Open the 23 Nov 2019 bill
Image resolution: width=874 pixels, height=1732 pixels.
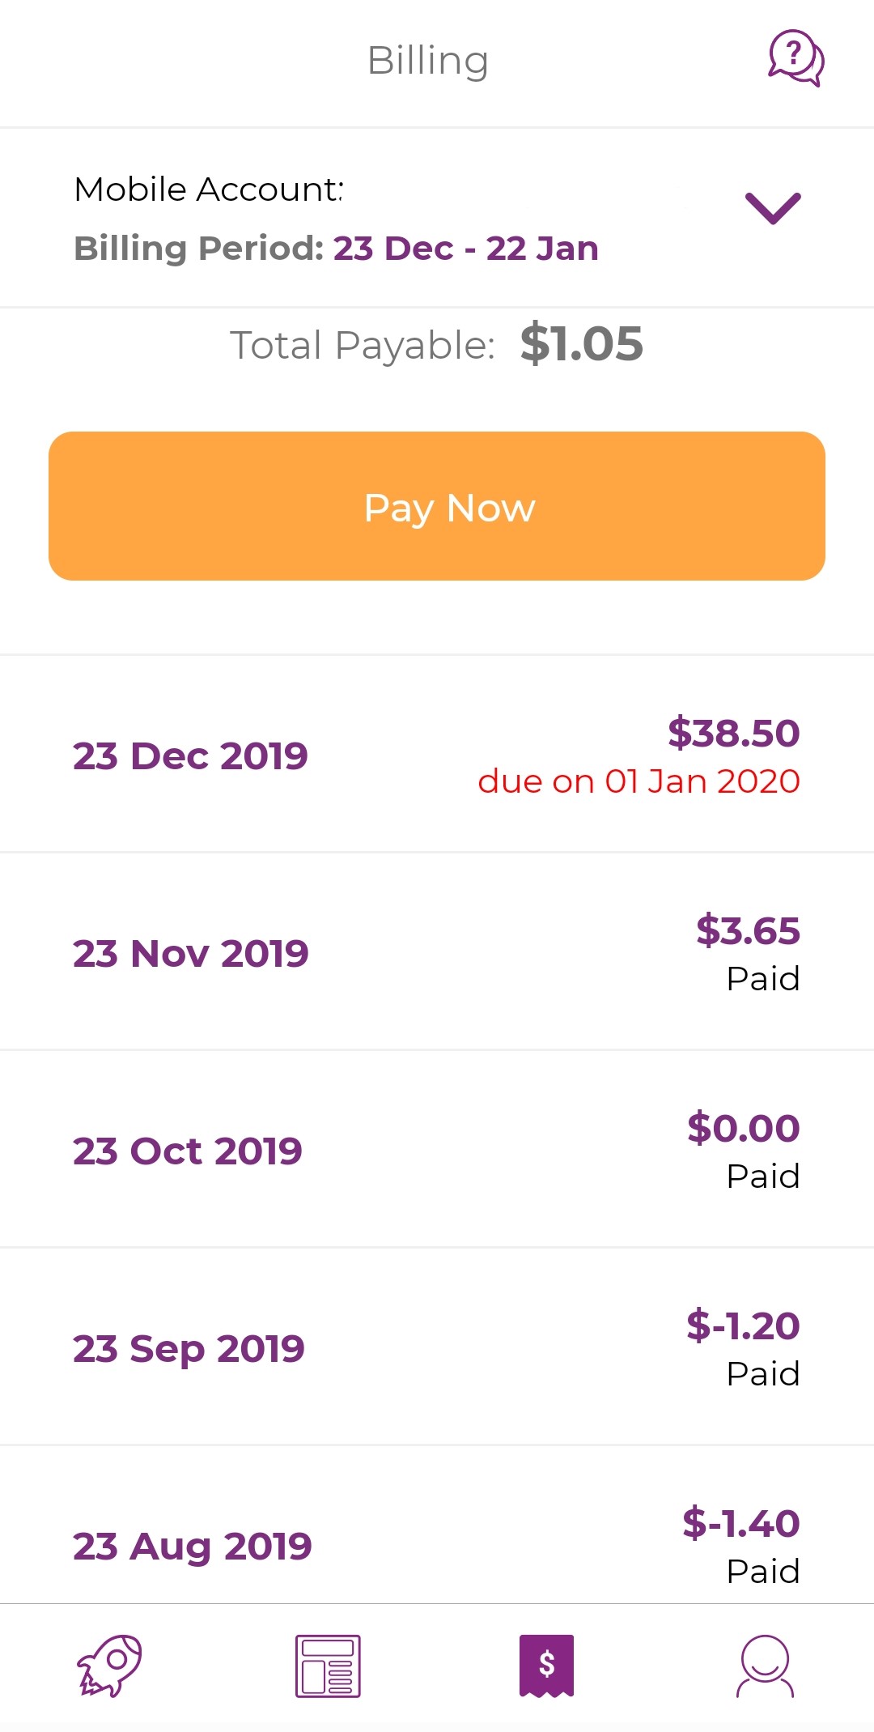point(190,954)
